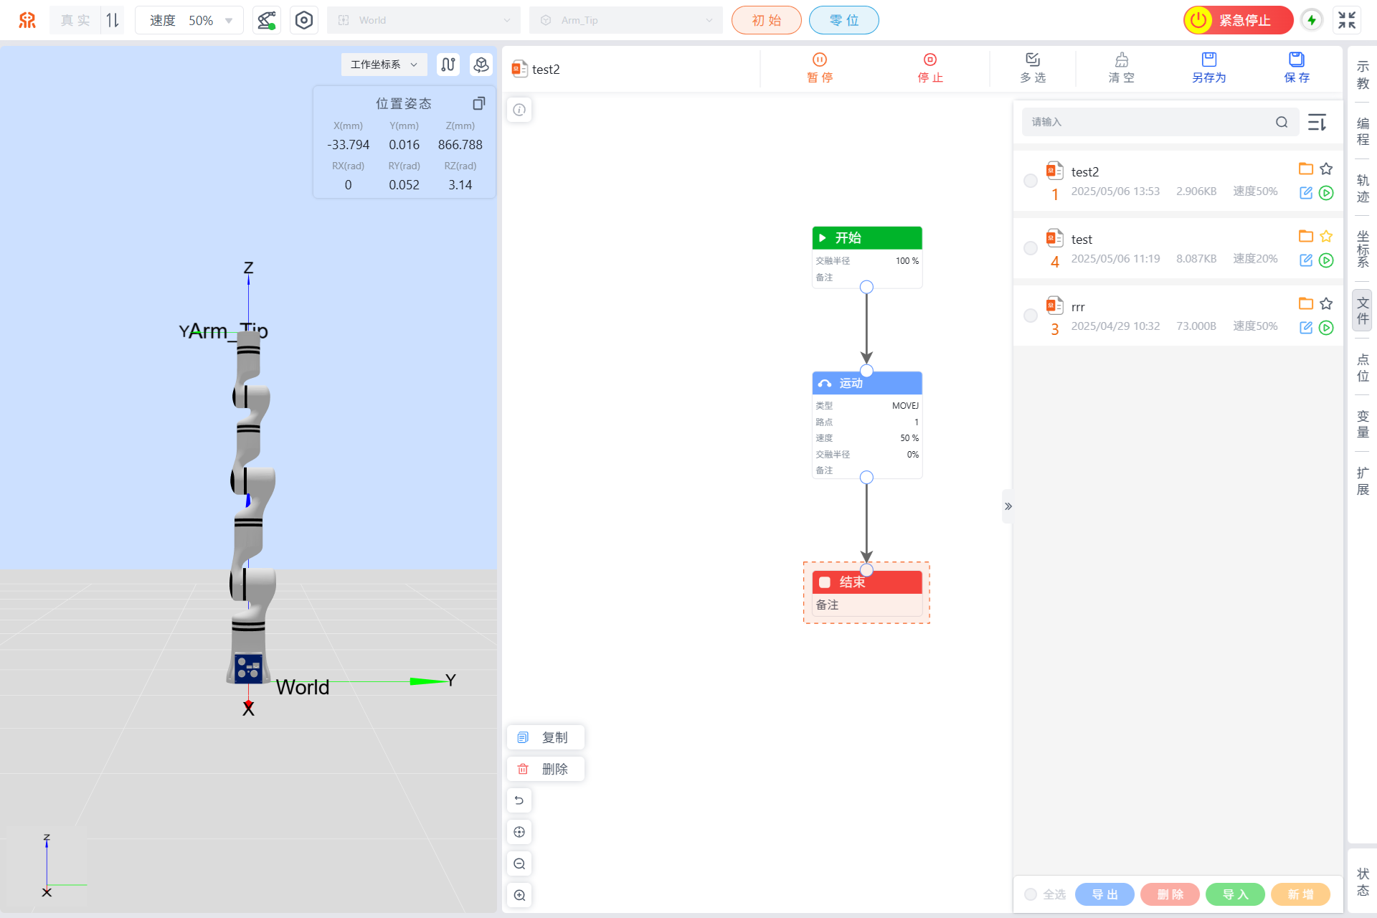Open the 变量 sidebar tab
This screenshot has height=918, width=1377.
pos(1363,424)
